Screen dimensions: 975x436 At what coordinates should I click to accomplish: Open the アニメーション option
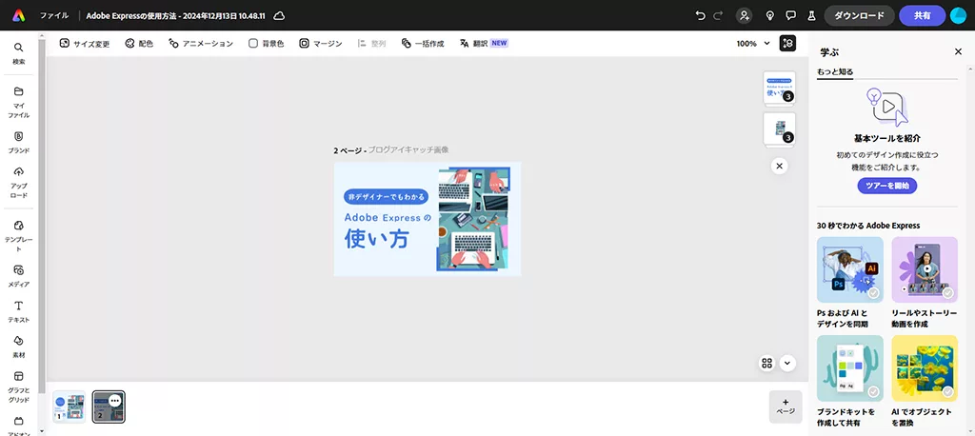pos(201,44)
